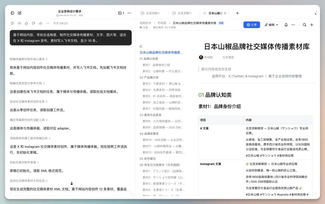Switch to first 北京京鲜 tab

coord(151,13)
